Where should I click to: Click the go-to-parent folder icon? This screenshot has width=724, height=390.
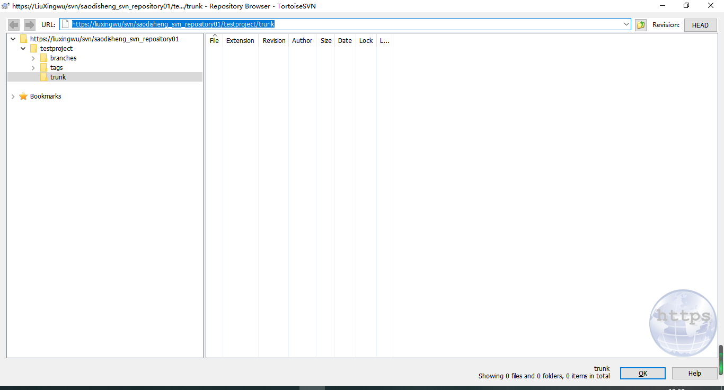click(x=641, y=25)
